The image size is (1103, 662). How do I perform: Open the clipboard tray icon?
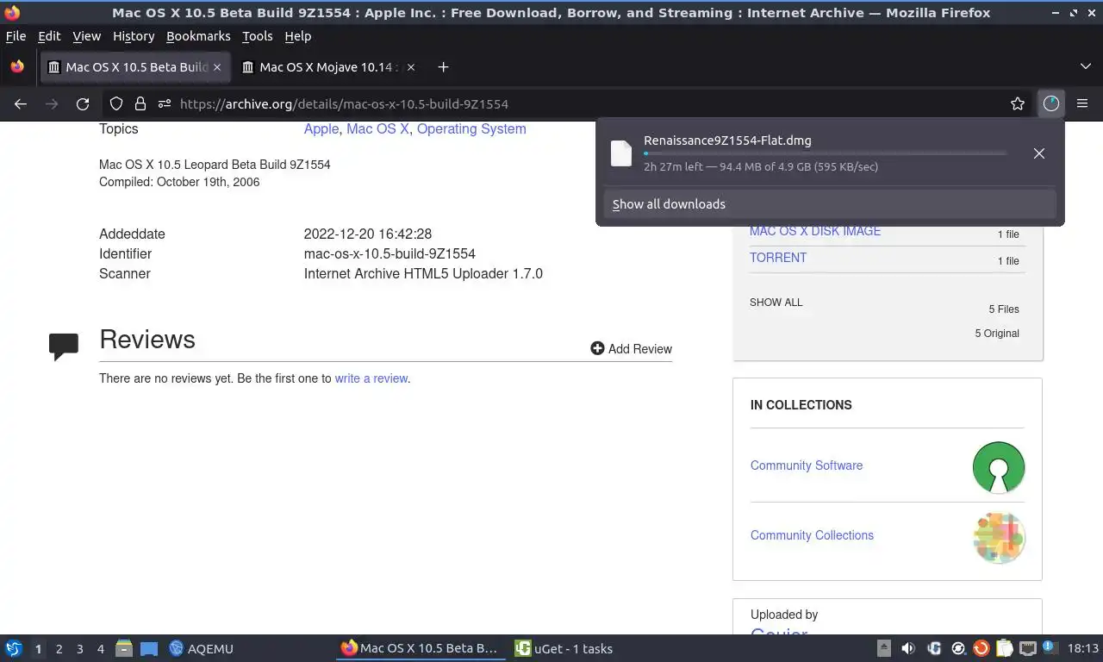pyautogui.click(x=1004, y=648)
